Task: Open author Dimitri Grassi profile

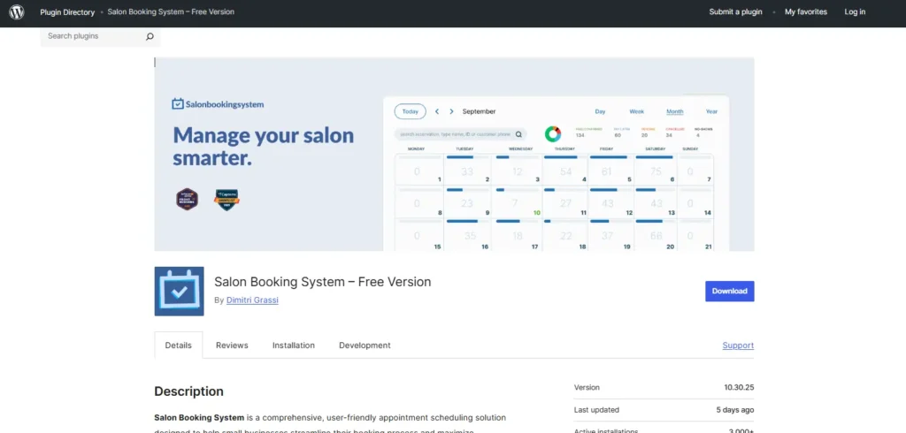Action: [252, 300]
